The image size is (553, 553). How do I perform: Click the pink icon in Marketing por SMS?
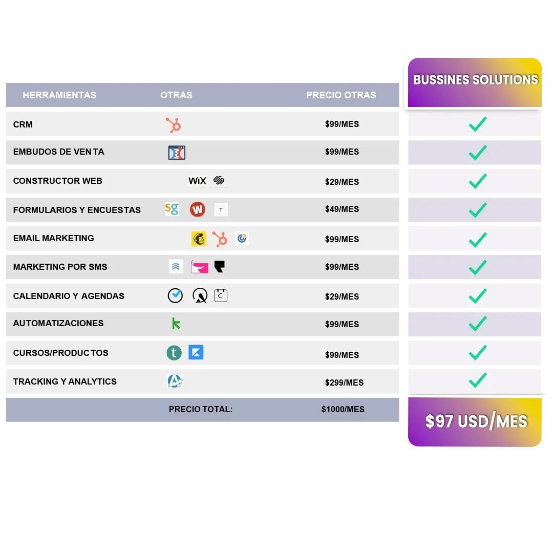click(199, 267)
